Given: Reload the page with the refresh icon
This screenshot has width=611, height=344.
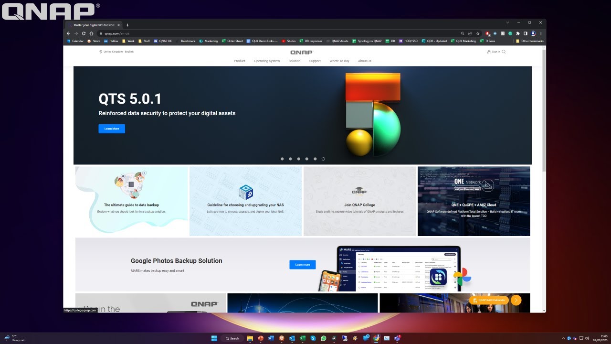Looking at the screenshot, I should click(84, 33).
